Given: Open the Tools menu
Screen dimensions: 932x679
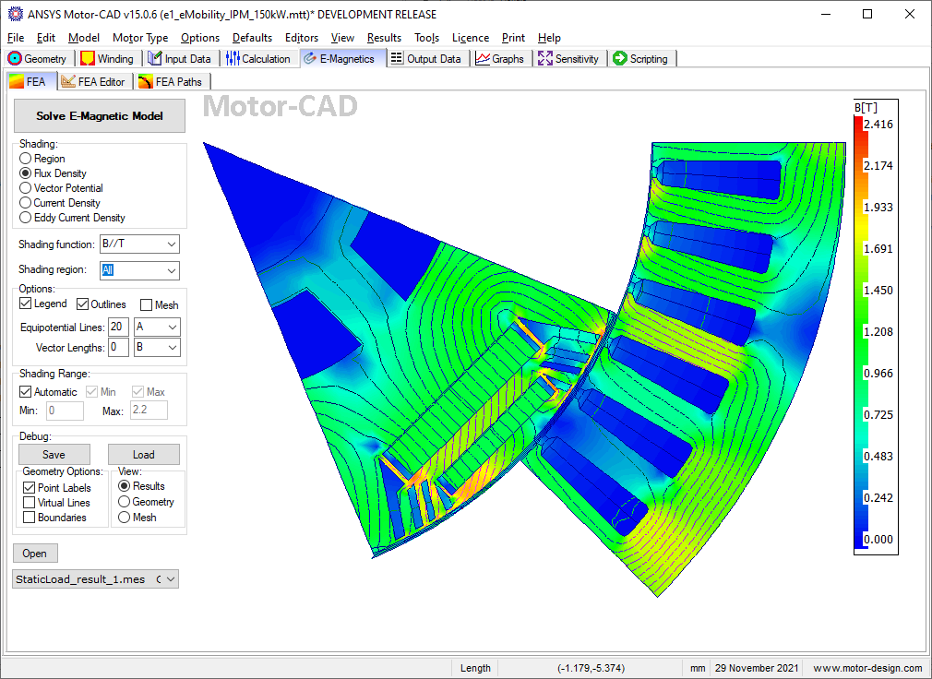Looking at the screenshot, I should point(426,38).
